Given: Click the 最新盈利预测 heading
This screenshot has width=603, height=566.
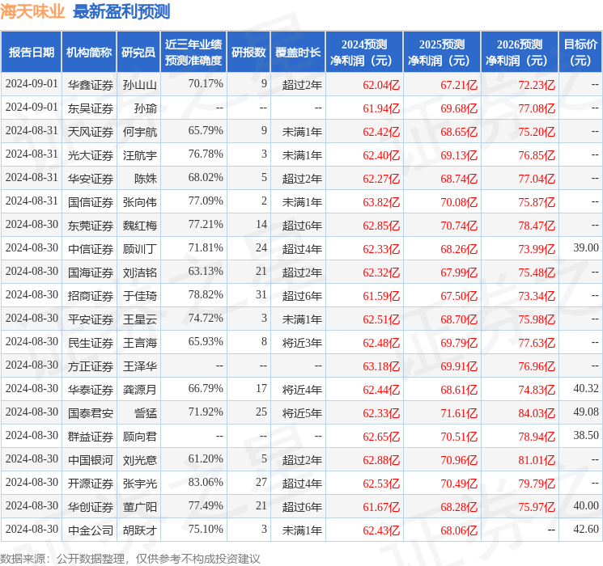Looking at the screenshot, I should (x=121, y=11).
